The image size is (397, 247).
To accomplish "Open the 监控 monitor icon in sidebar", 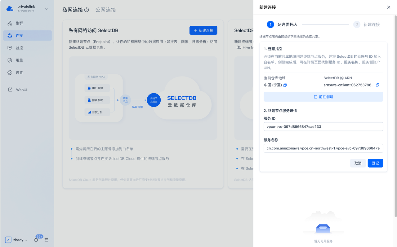I will 10,48.
